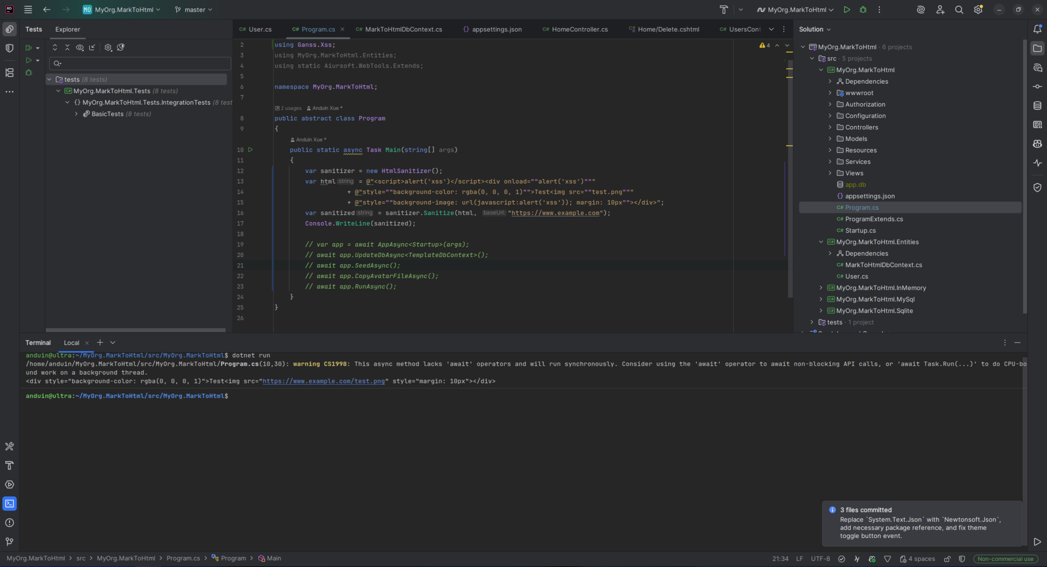Start debugging with the bug icon

863,10
